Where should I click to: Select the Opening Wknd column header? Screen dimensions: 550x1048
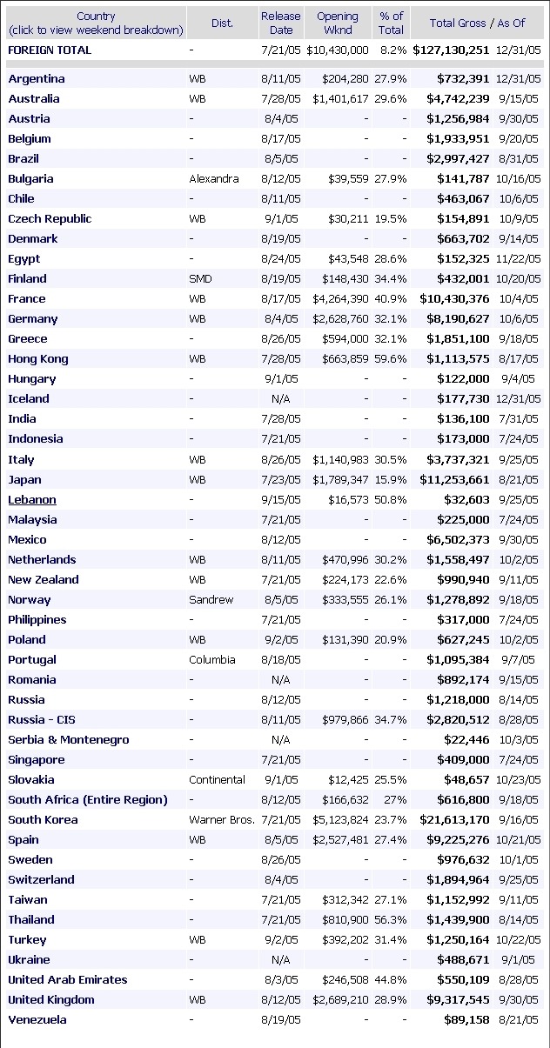[x=338, y=23]
